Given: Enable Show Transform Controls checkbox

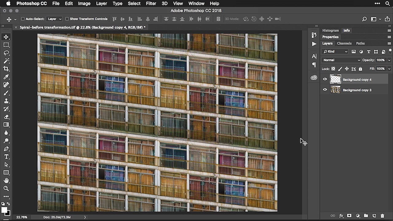Looking at the screenshot, I should [x=67, y=19].
